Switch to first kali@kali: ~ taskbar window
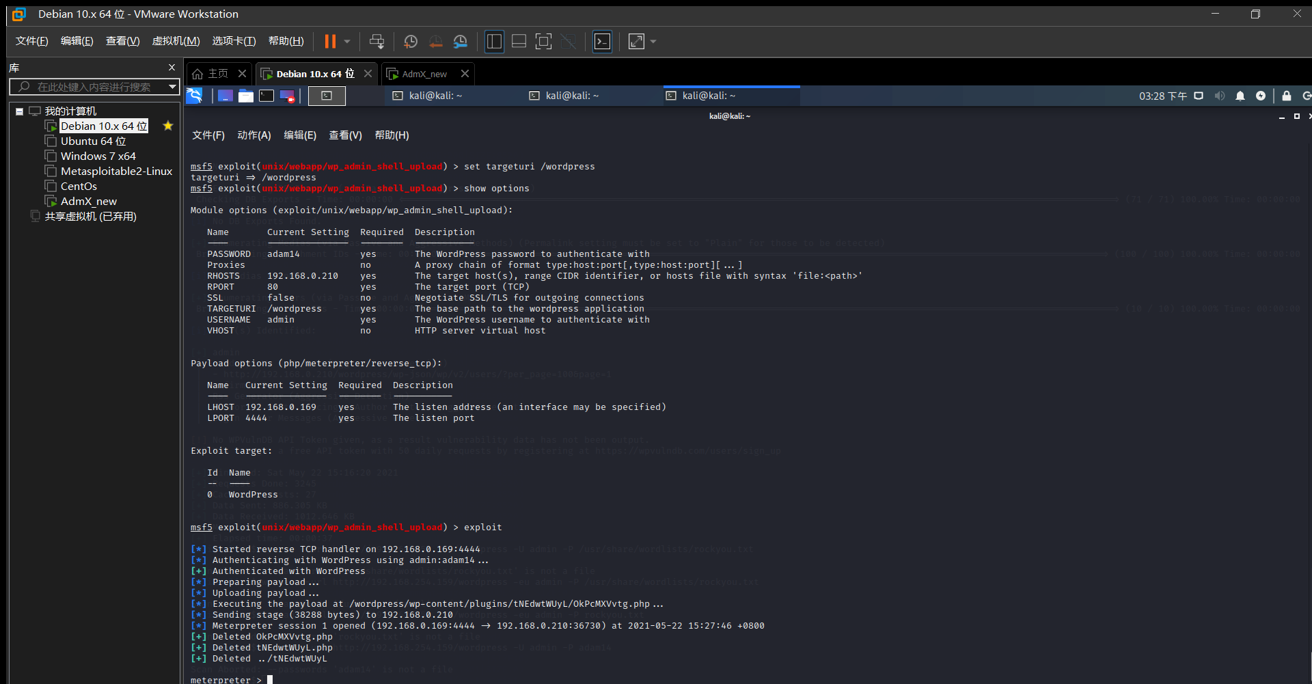 427,96
